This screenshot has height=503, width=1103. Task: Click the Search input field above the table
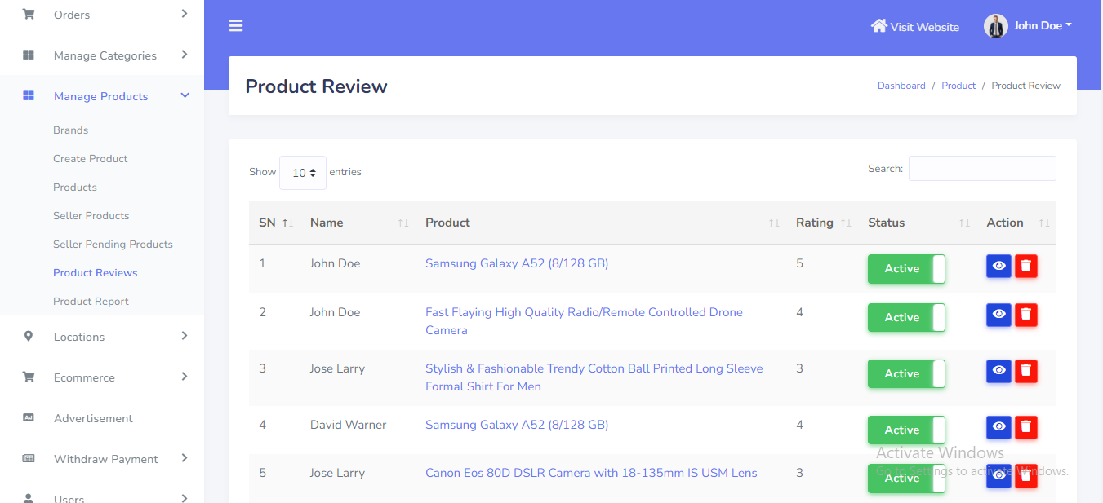981,169
